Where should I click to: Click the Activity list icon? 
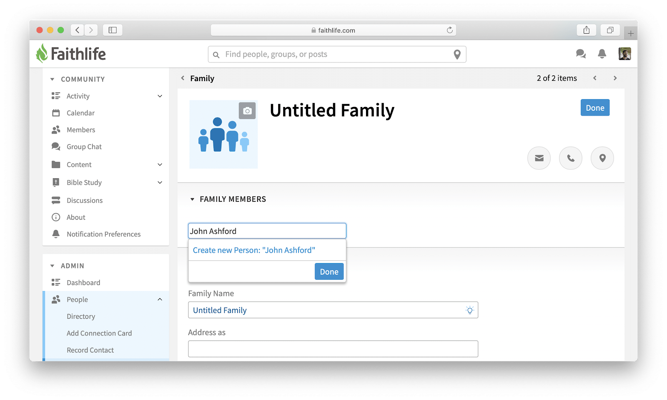[56, 96]
